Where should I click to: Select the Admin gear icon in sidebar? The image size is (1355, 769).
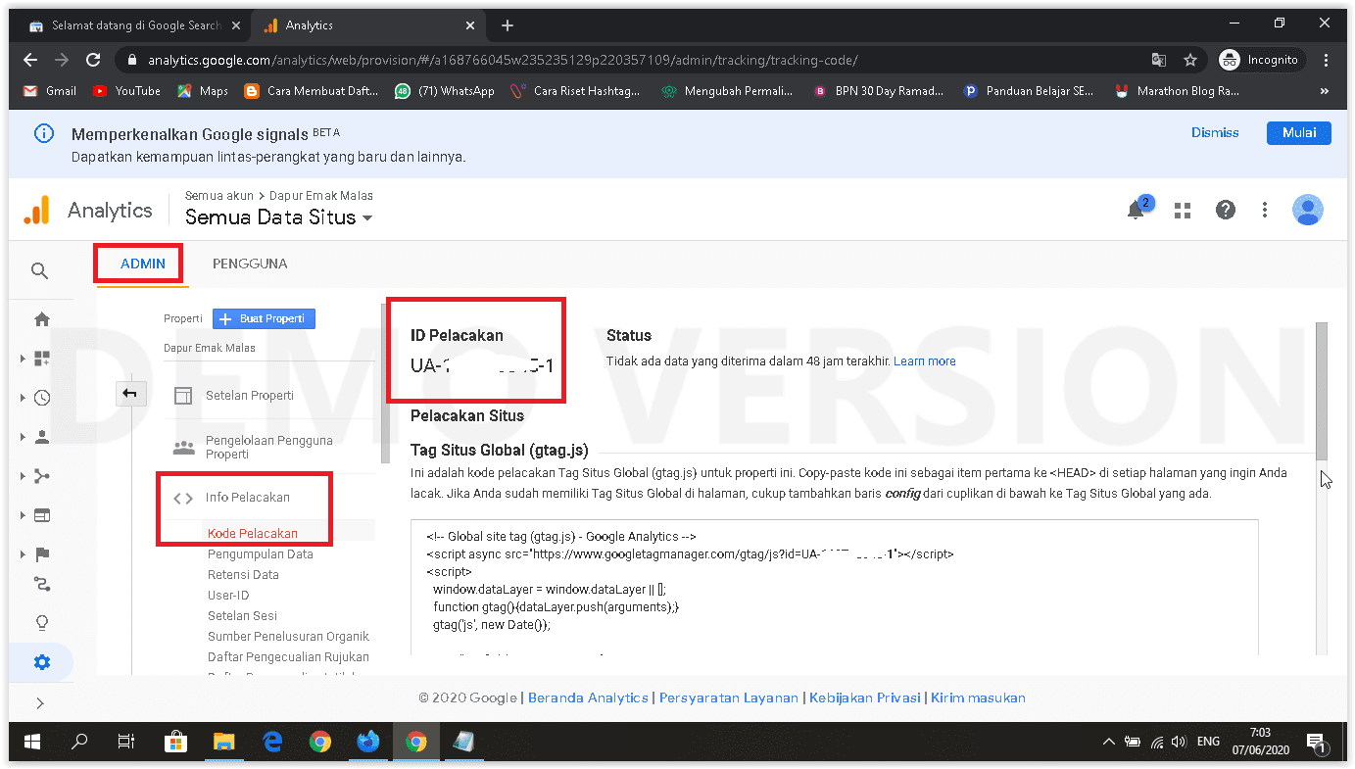point(41,662)
